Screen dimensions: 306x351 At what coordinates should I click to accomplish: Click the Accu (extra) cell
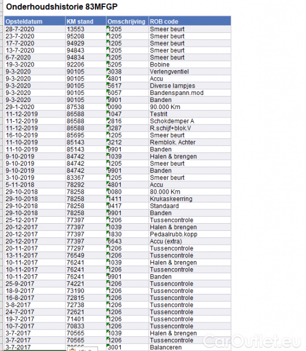tap(190, 241)
